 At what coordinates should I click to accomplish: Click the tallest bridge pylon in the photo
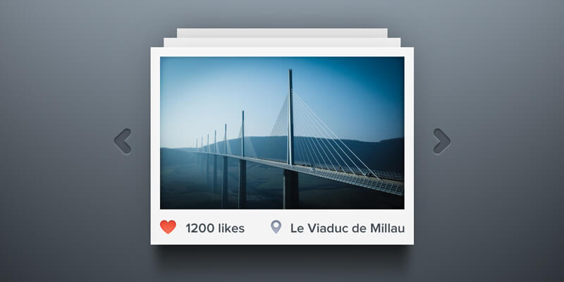pyautogui.click(x=290, y=117)
